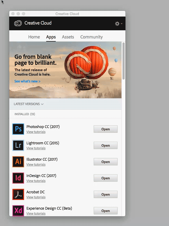View tutorials for Lightroom CC
This screenshot has height=226, width=169.
36,148
